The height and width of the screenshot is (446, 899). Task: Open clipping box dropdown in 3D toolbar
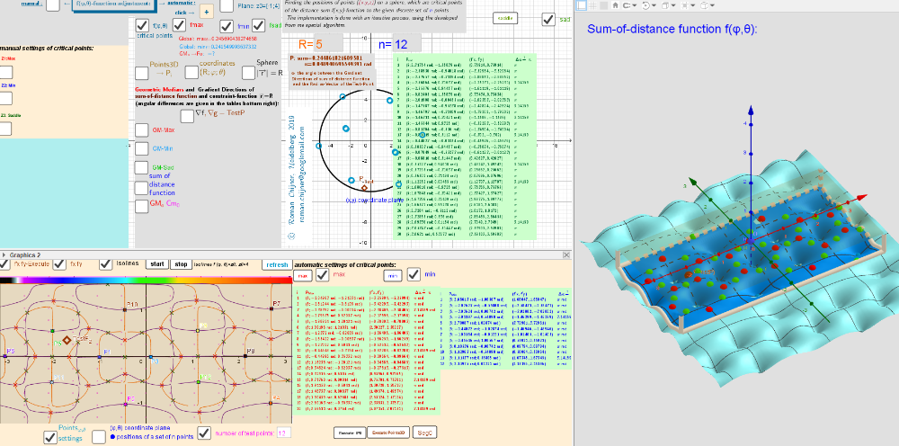click(693, 5)
